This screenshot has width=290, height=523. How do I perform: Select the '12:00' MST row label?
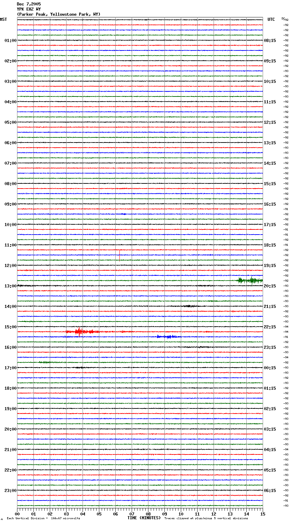pos(10,266)
